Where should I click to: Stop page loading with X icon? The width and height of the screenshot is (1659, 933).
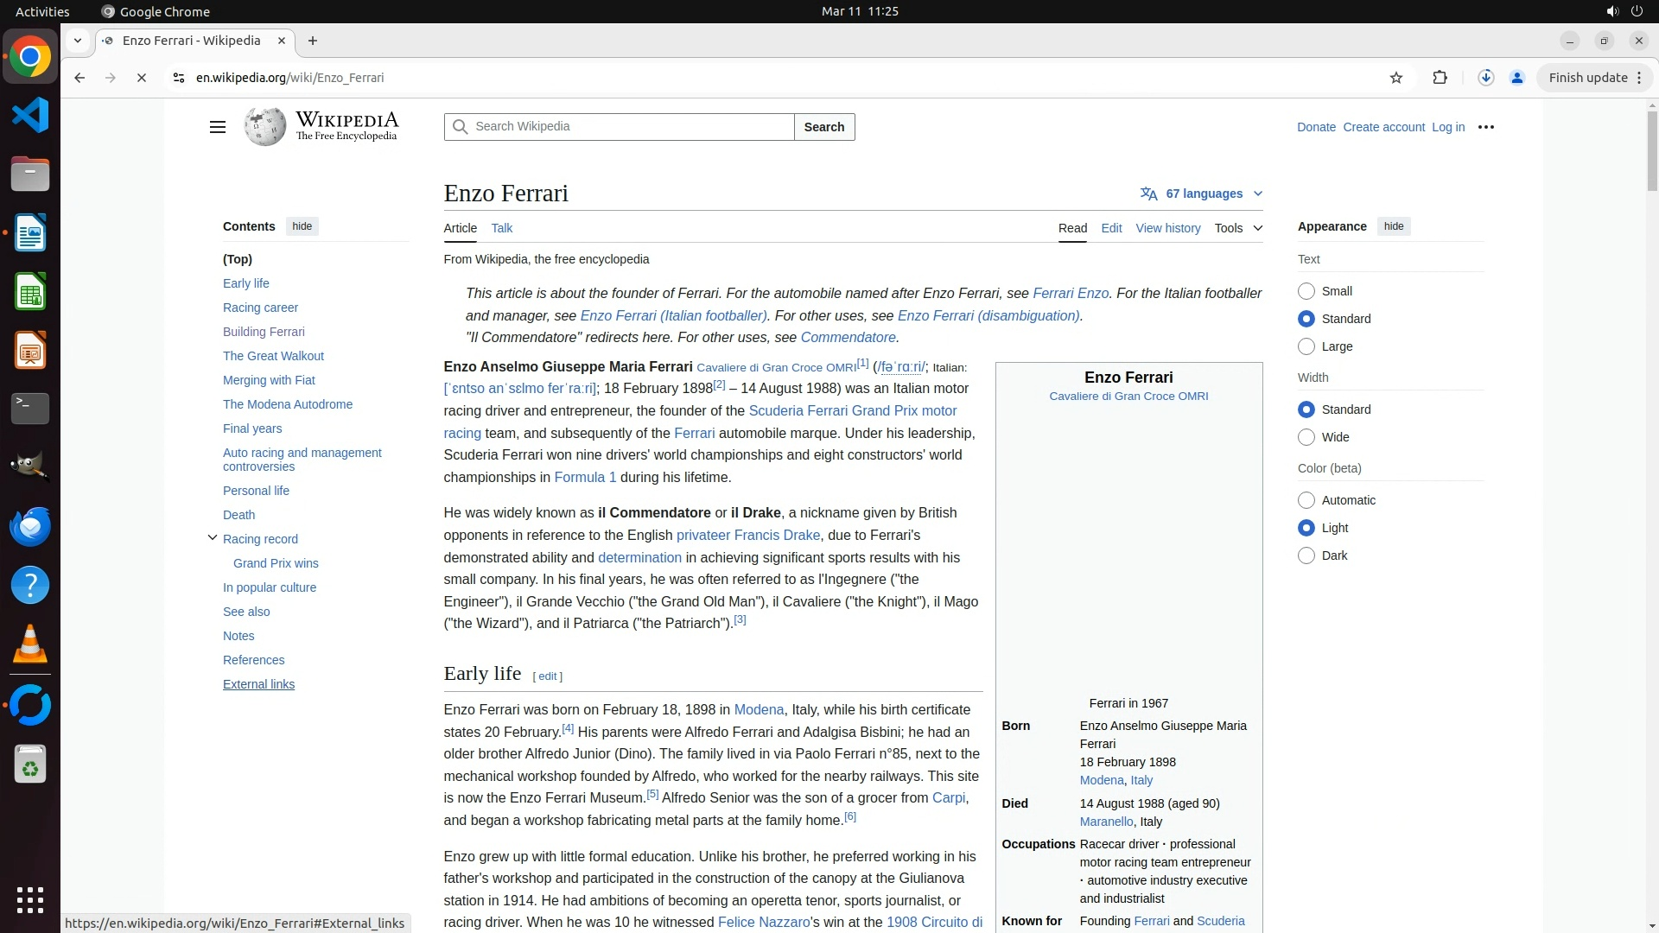pyautogui.click(x=142, y=78)
